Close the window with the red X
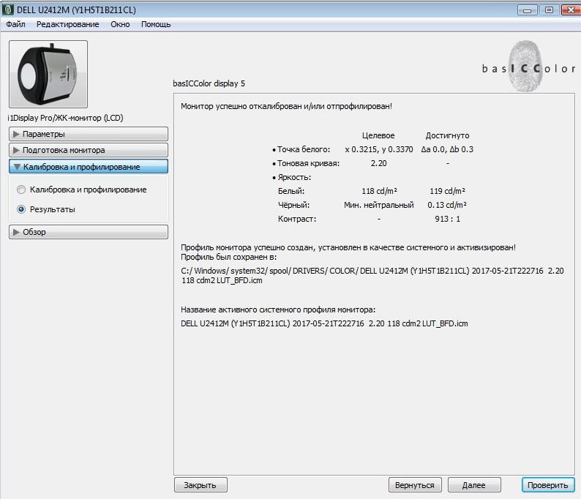581x499 pixels. click(x=571, y=10)
